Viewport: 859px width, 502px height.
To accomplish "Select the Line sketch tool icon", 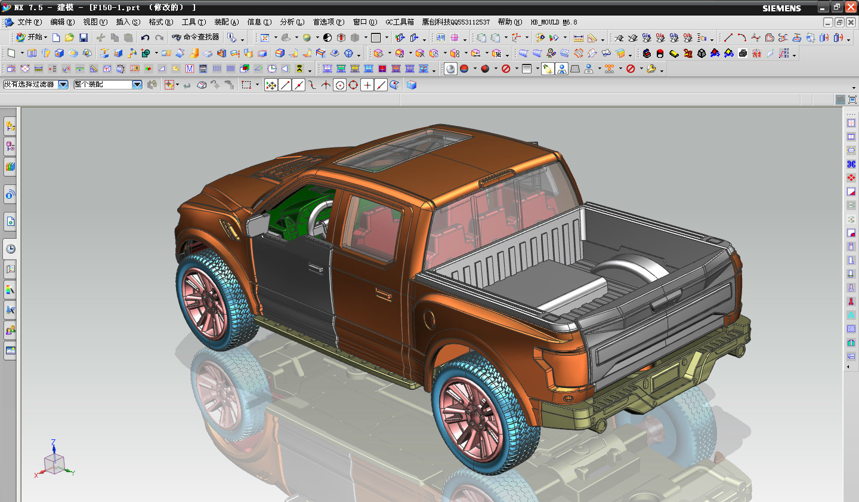I will (x=728, y=38).
